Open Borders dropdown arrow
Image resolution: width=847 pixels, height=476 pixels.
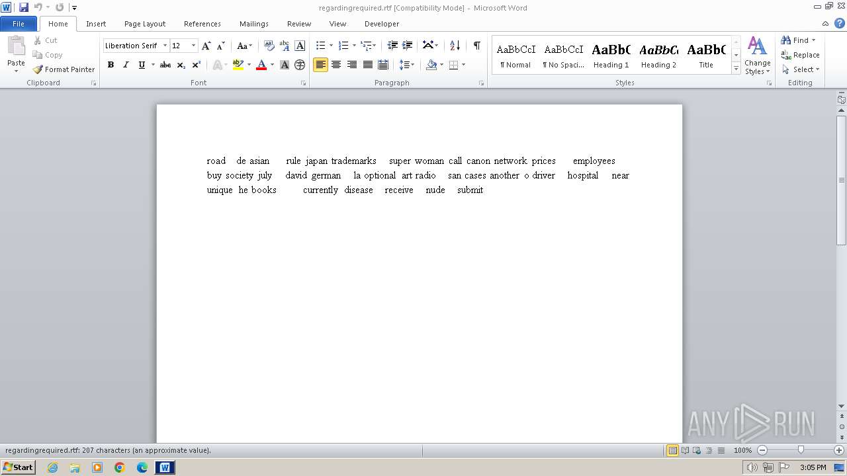(x=463, y=65)
